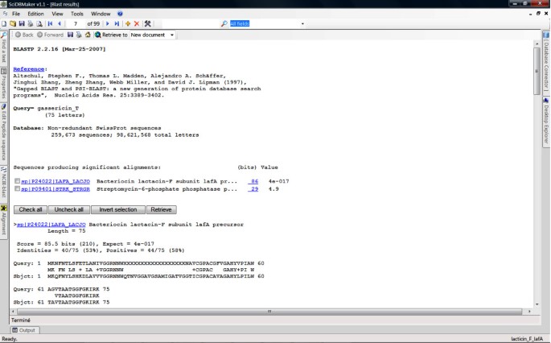This screenshot has height=343, width=551.
Task: Jump to the last record
Action: pyautogui.click(x=117, y=24)
